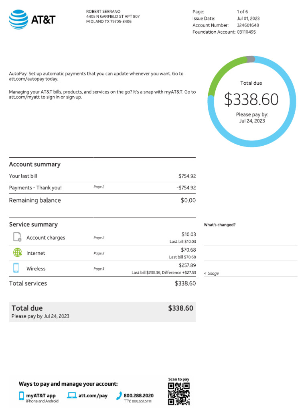Click the Wireless amount $257.89
This screenshot has width=308, height=411.
coord(187,265)
